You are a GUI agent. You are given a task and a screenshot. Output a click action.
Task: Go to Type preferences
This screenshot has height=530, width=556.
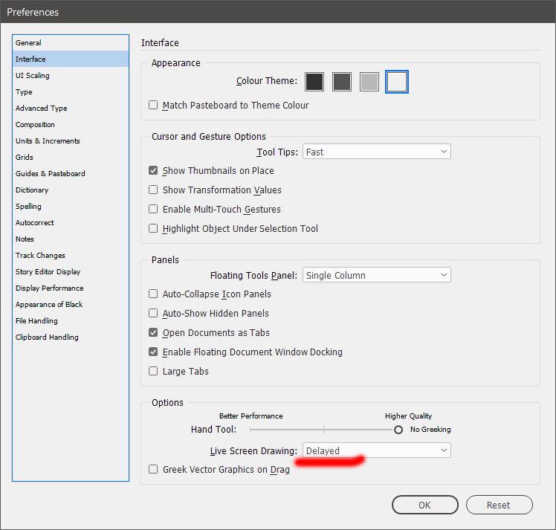[x=71, y=92]
